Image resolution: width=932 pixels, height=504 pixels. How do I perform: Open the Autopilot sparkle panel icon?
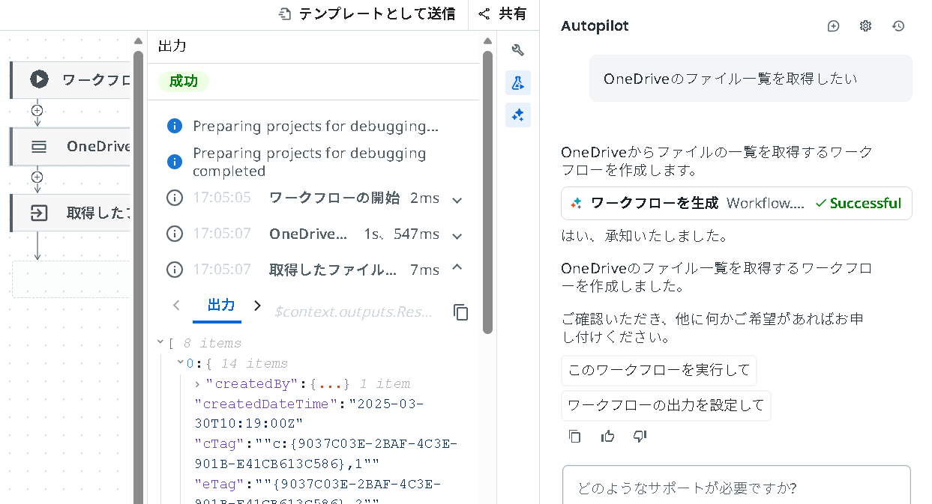point(517,115)
